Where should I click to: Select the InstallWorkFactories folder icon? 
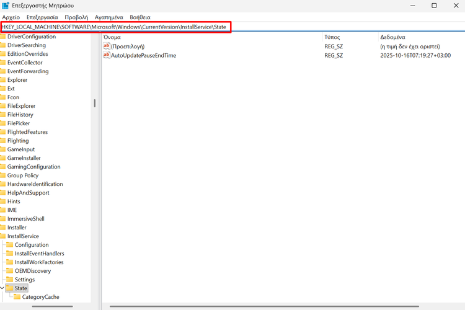[10, 262]
